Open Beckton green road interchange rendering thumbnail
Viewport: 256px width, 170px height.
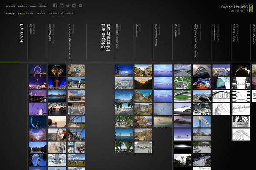pos(182,83)
